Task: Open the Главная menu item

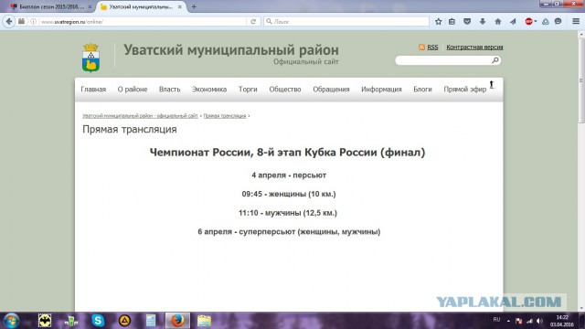Action: 93,90
